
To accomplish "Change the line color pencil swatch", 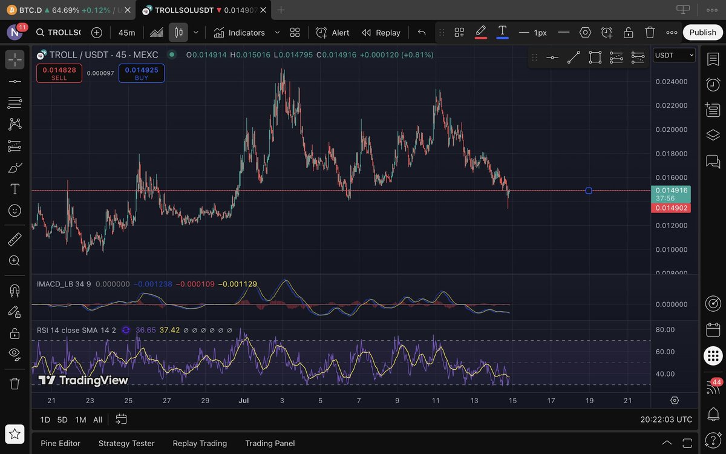I will [481, 33].
